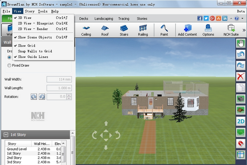Click the Wall Width field
The width and height of the screenshot is (247, 165).
(59, 79)
